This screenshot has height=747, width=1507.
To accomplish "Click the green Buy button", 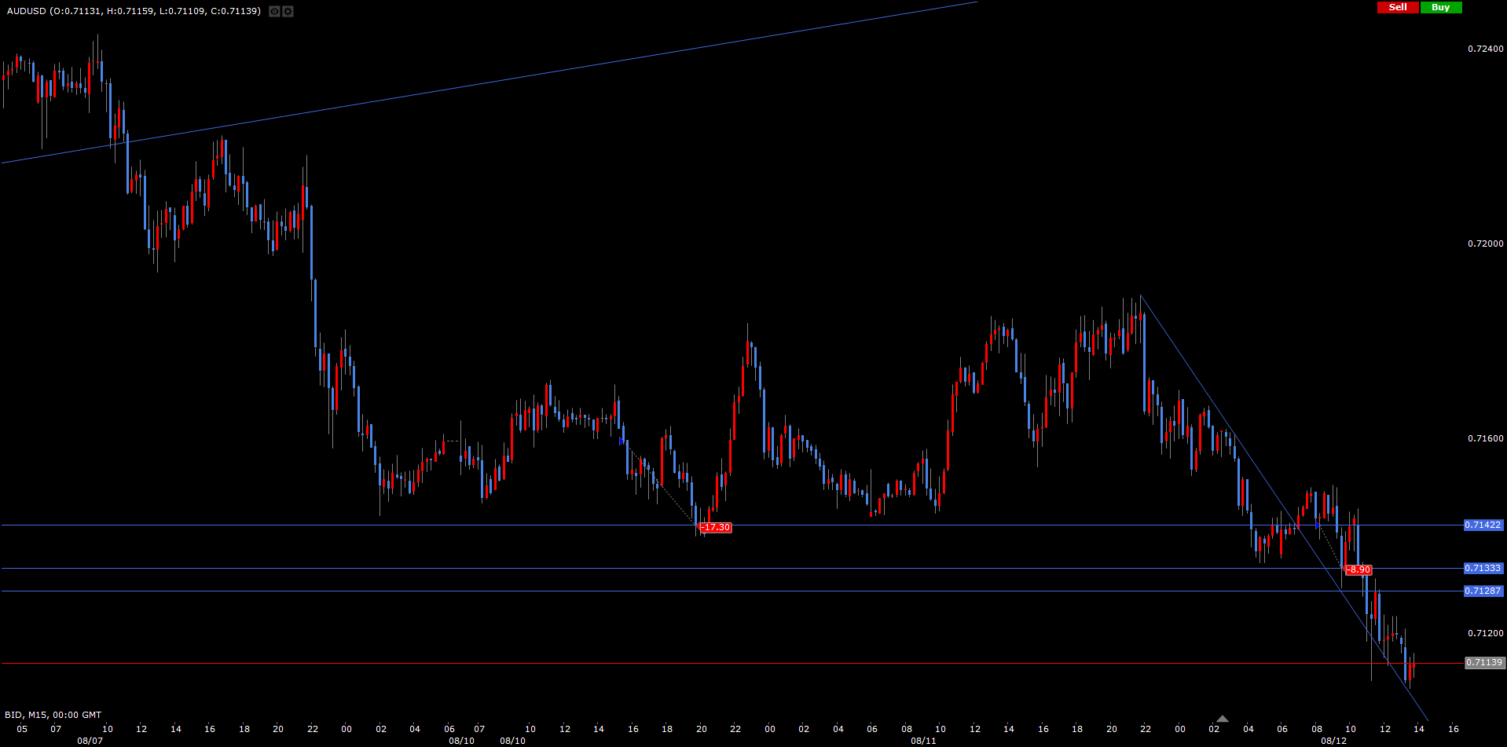I will tap(1440, 7).
